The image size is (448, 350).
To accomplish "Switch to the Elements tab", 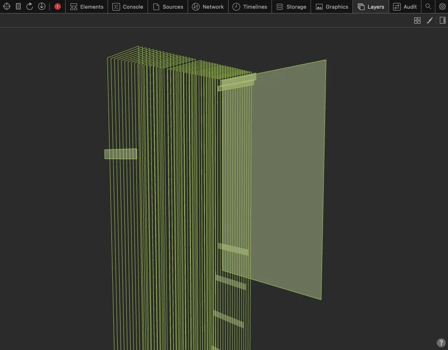I will coord(87,7).
